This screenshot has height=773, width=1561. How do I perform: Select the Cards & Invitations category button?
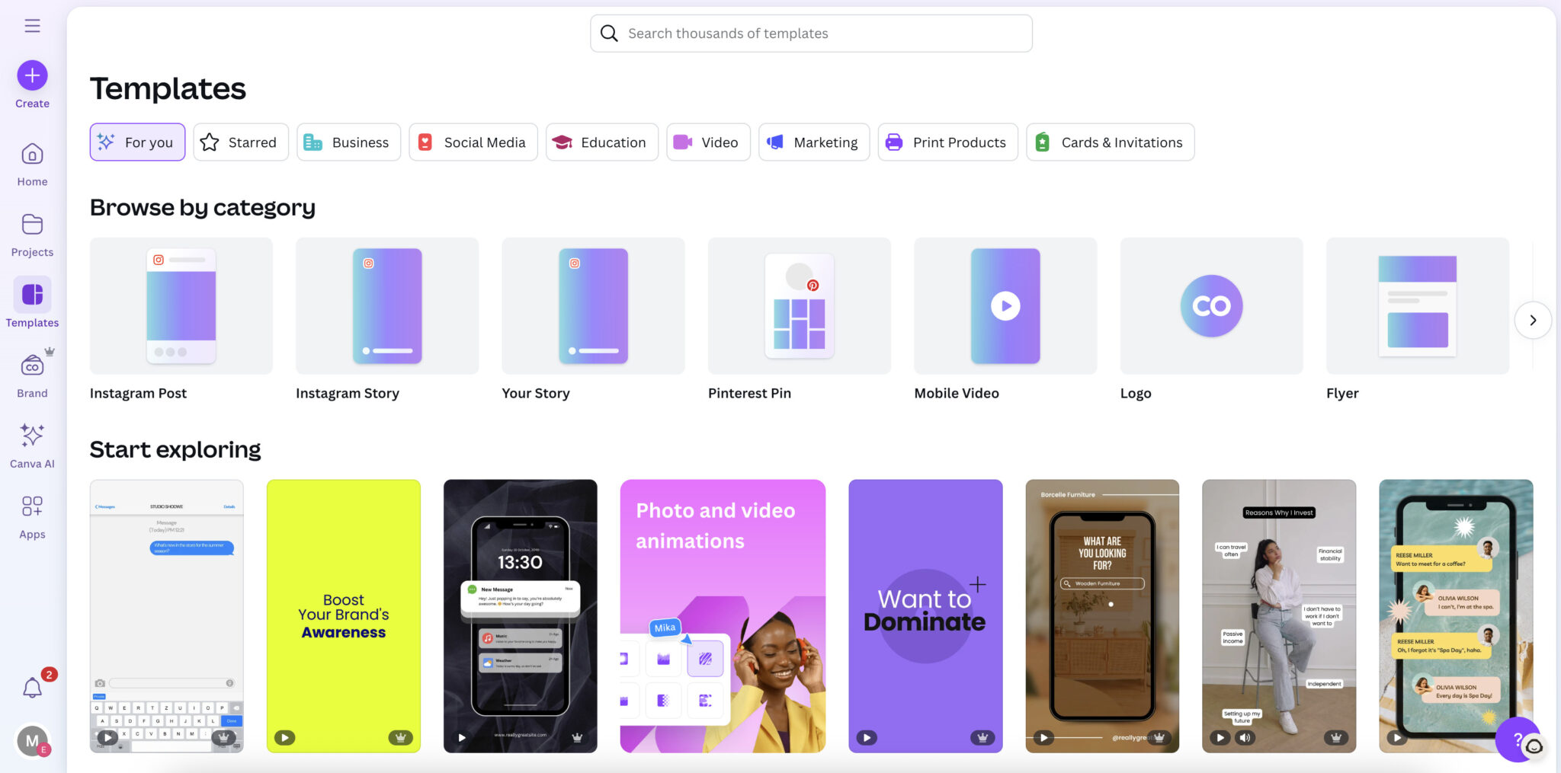[1110, 142]
